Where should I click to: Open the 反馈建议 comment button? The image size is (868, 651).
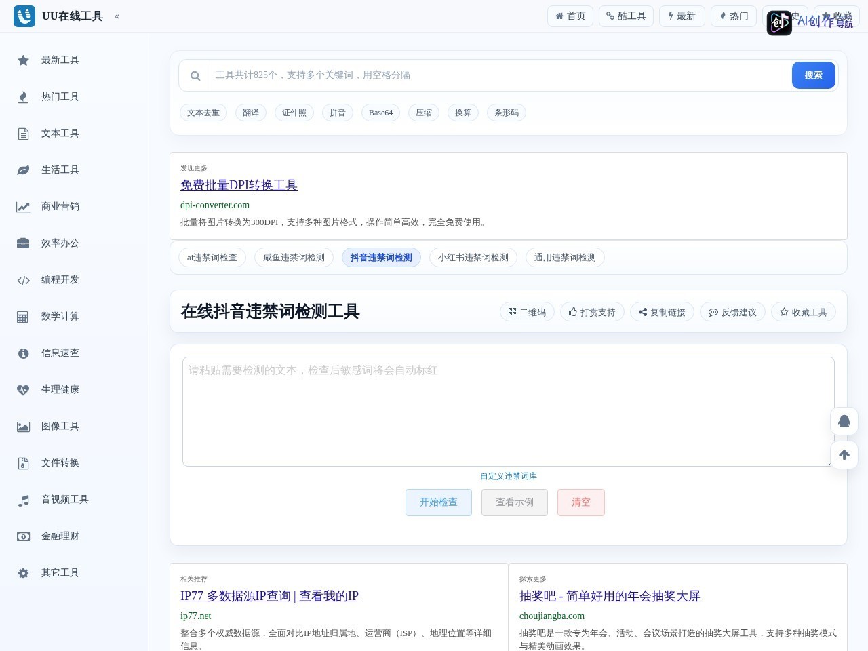[732, 312]
